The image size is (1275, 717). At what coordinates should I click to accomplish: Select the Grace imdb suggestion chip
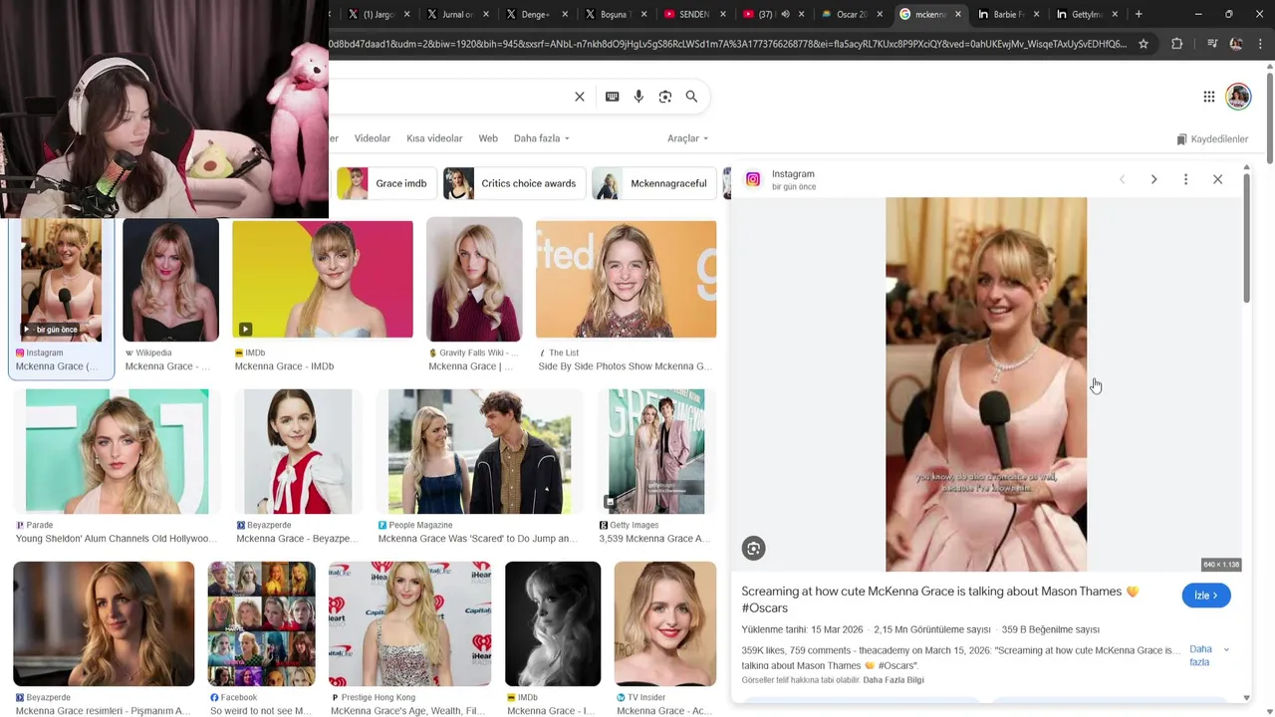coord(386,183)
